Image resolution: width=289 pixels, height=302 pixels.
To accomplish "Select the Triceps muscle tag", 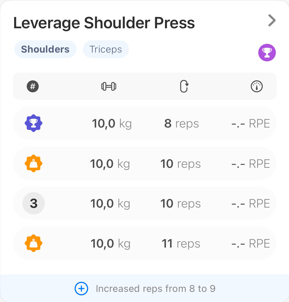I will point(106,49).
